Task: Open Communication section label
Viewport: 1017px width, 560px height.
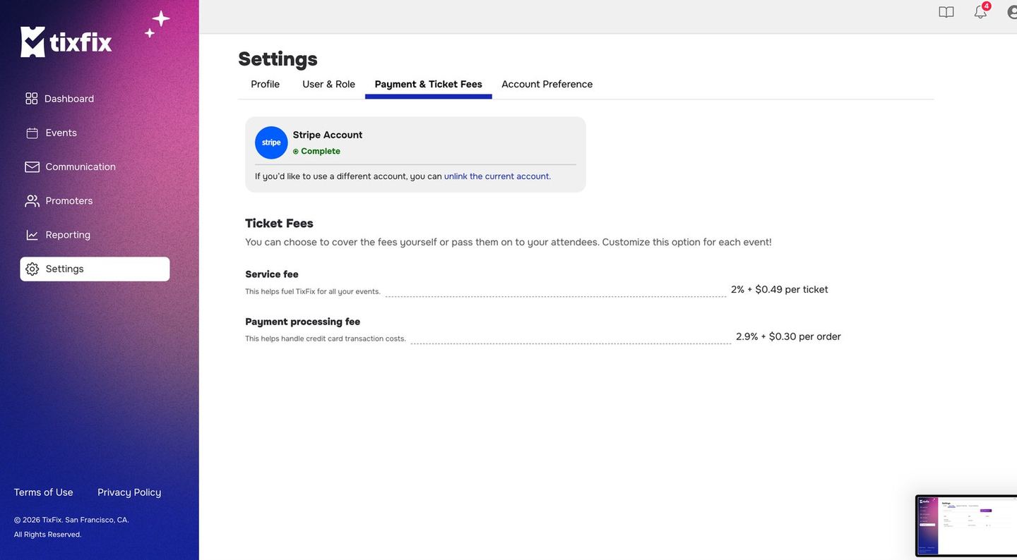Action: (81, 166)
